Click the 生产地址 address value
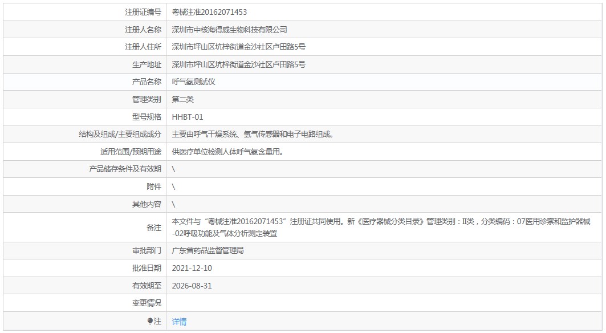606x333 pixels. coord(238,64)
